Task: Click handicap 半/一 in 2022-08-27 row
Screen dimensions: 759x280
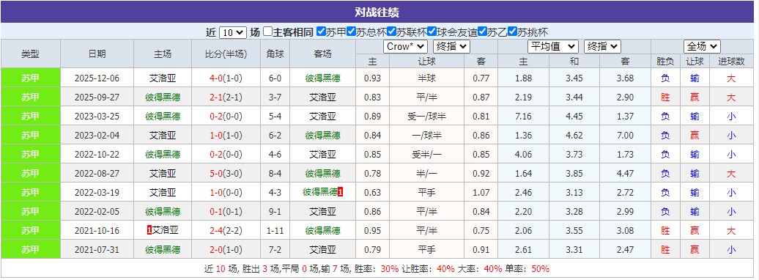Action: coord(426,174)
